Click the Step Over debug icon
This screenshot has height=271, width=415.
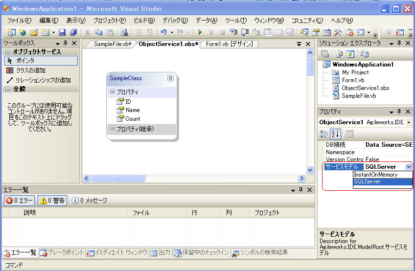tap(245, 32)
